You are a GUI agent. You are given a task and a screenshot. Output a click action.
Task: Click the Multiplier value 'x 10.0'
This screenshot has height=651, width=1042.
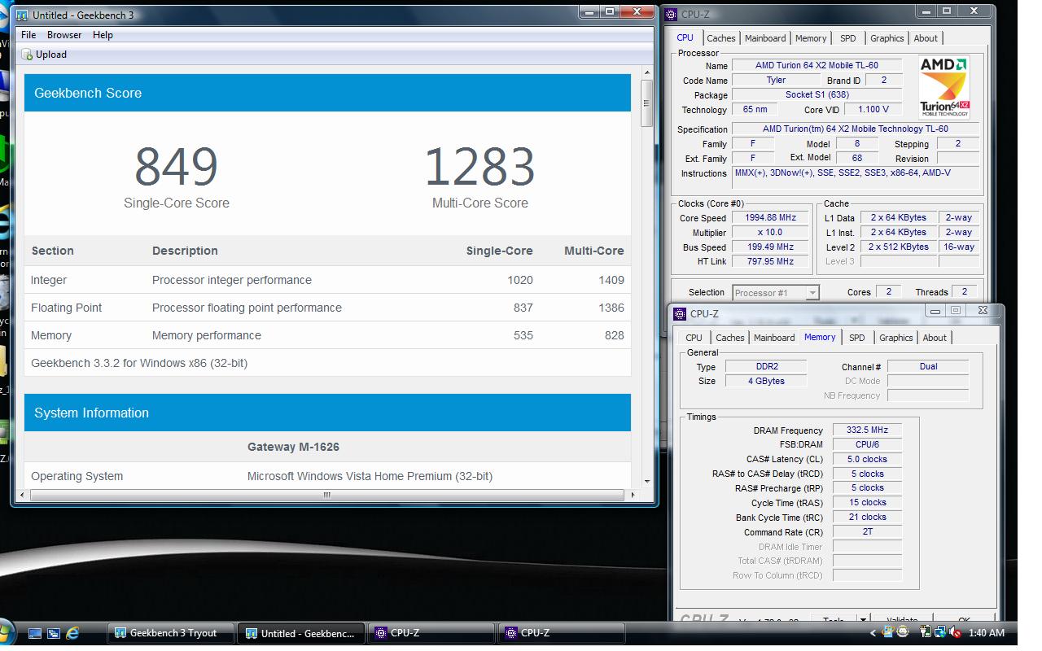tap(770, 232)
